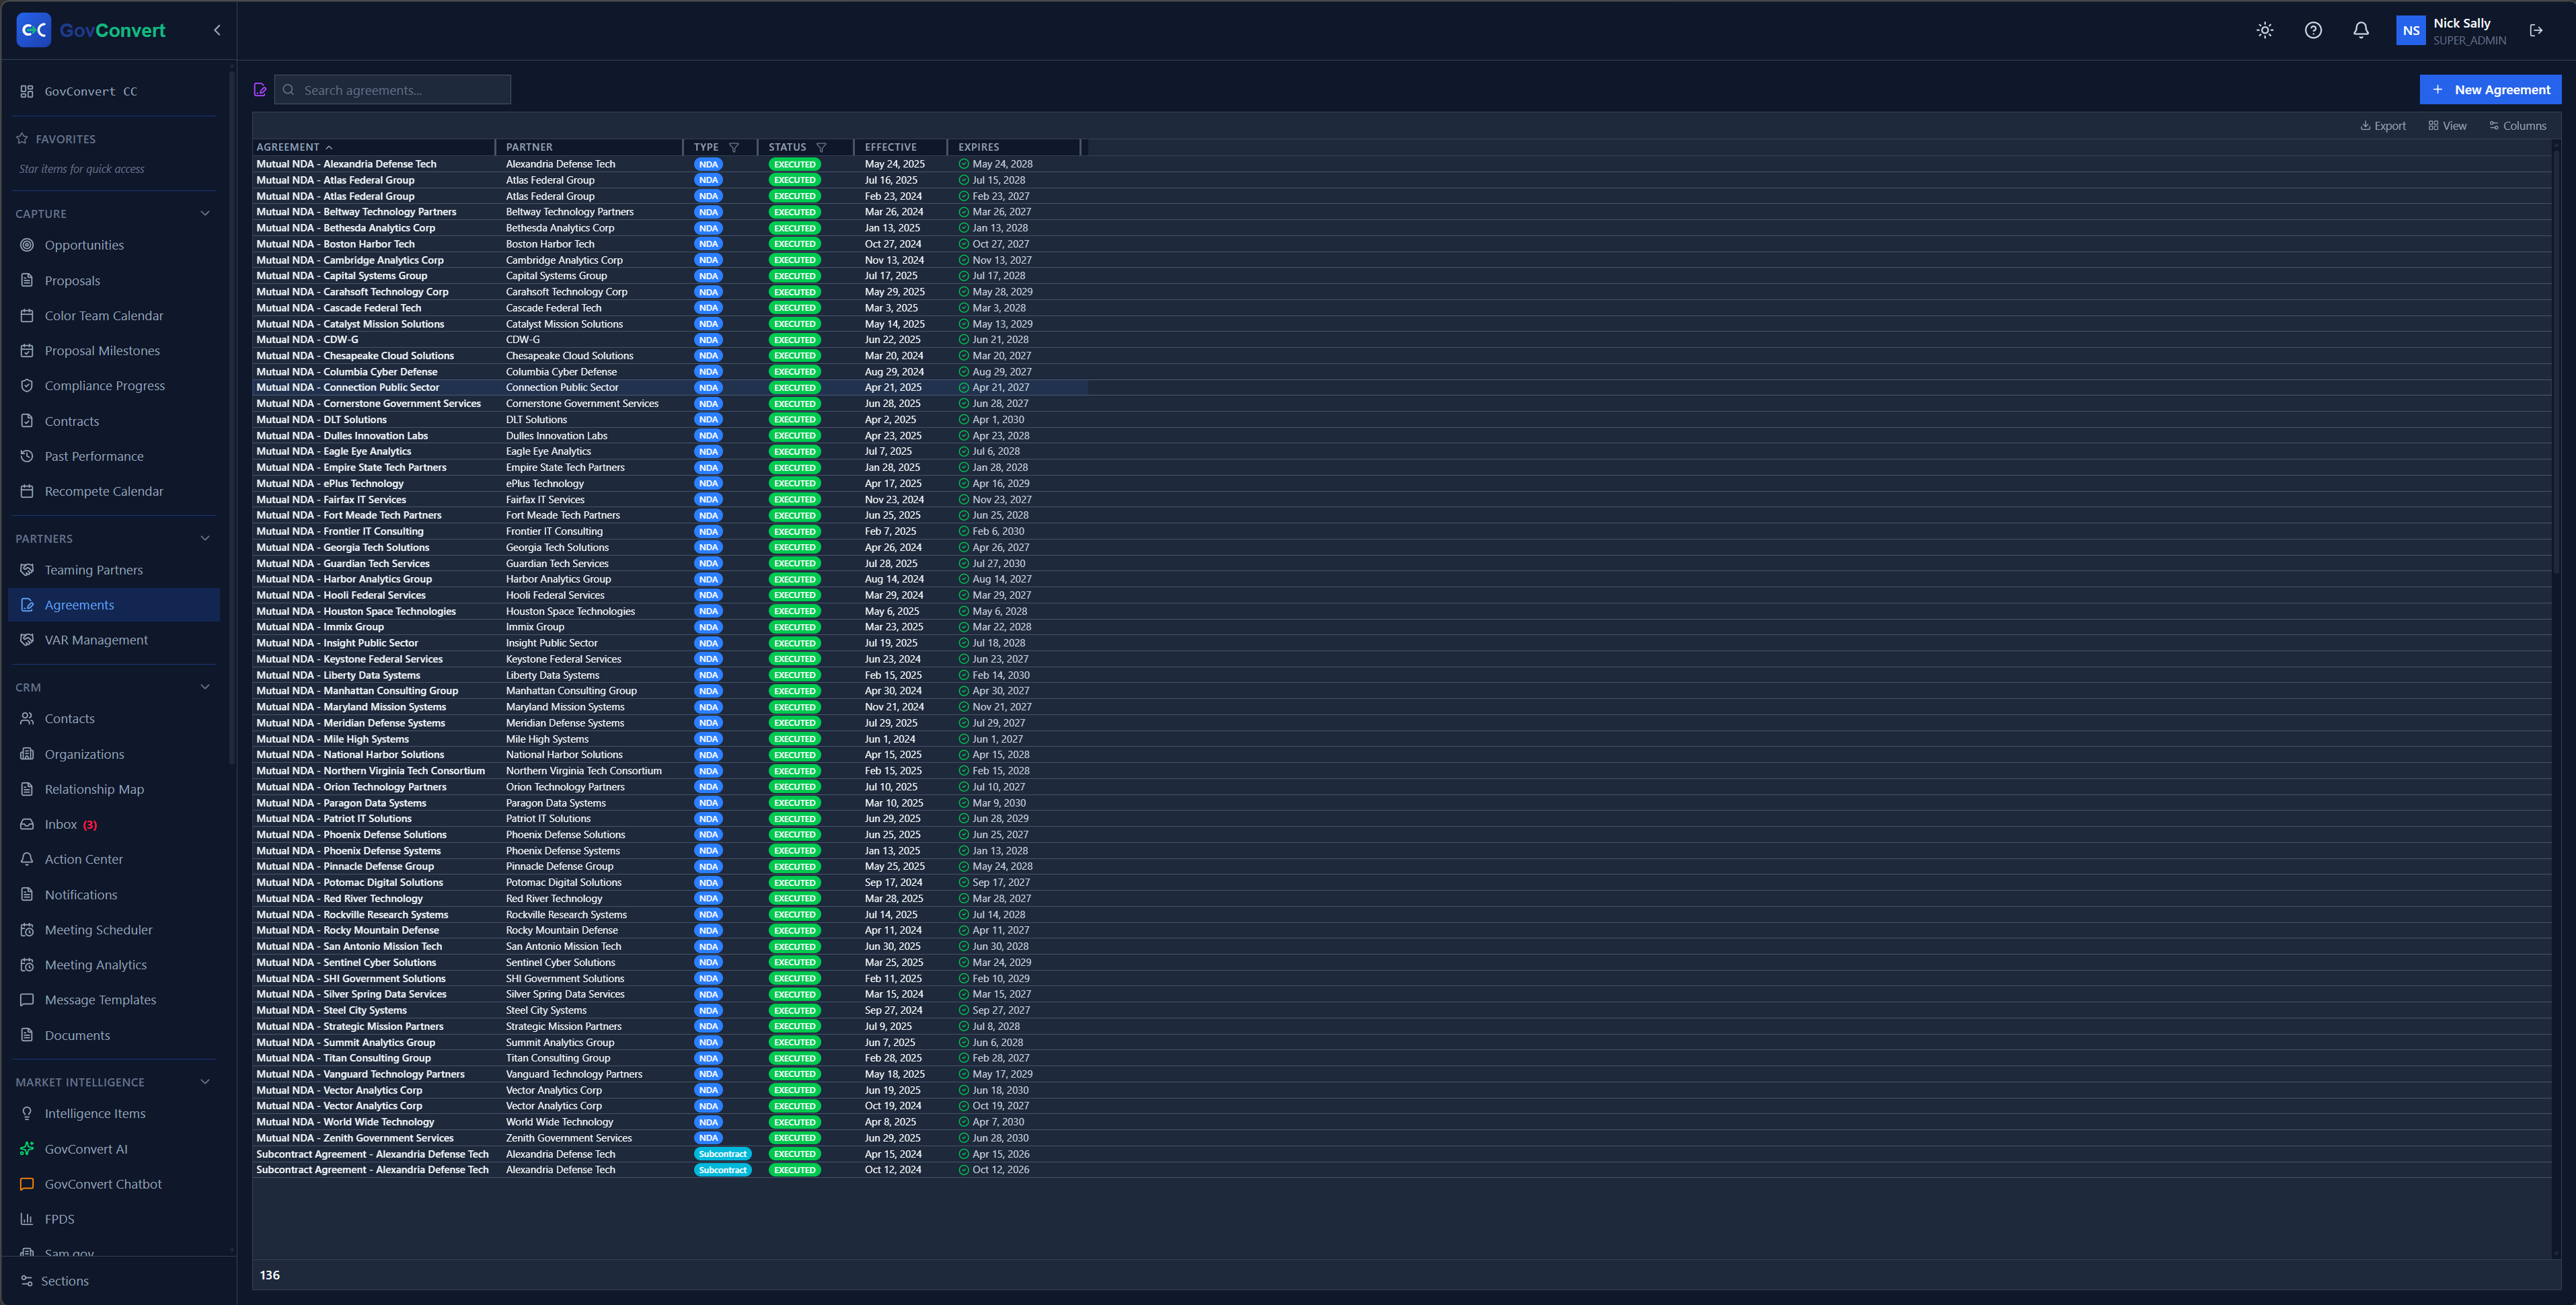Viewport: 2576px width, 1305px height.
Task: Click the agreements edit icon beside search
Action: 260,90
